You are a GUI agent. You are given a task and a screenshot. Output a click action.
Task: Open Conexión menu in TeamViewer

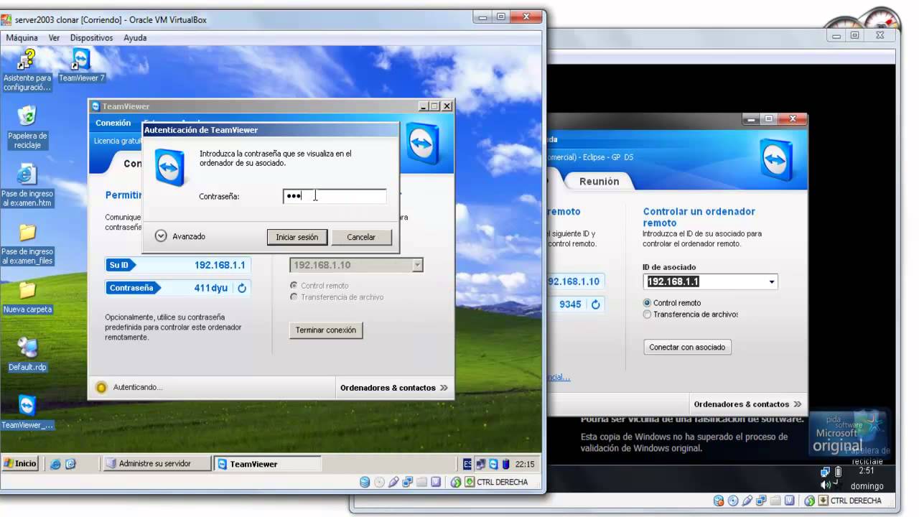tap(113, 123)
